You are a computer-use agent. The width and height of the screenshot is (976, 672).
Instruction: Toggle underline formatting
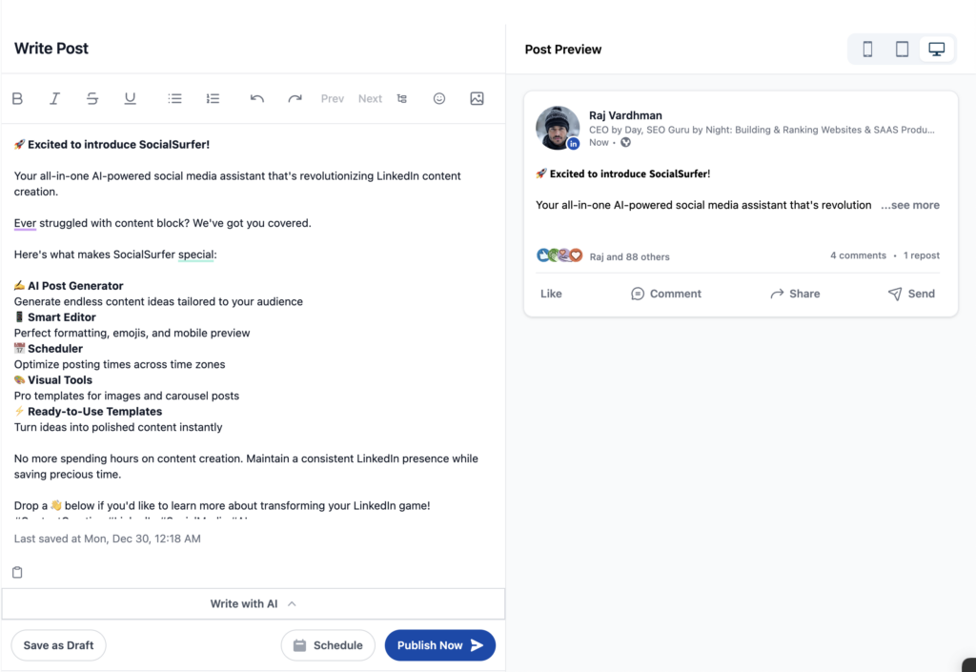coord(130,98)
